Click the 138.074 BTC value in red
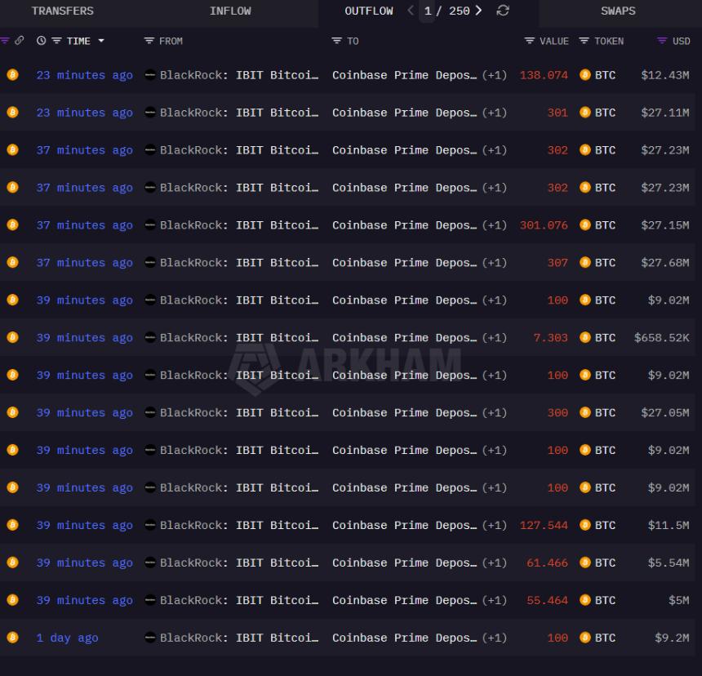The height and width of the screenshot is (676, 702). click(544, 75)
